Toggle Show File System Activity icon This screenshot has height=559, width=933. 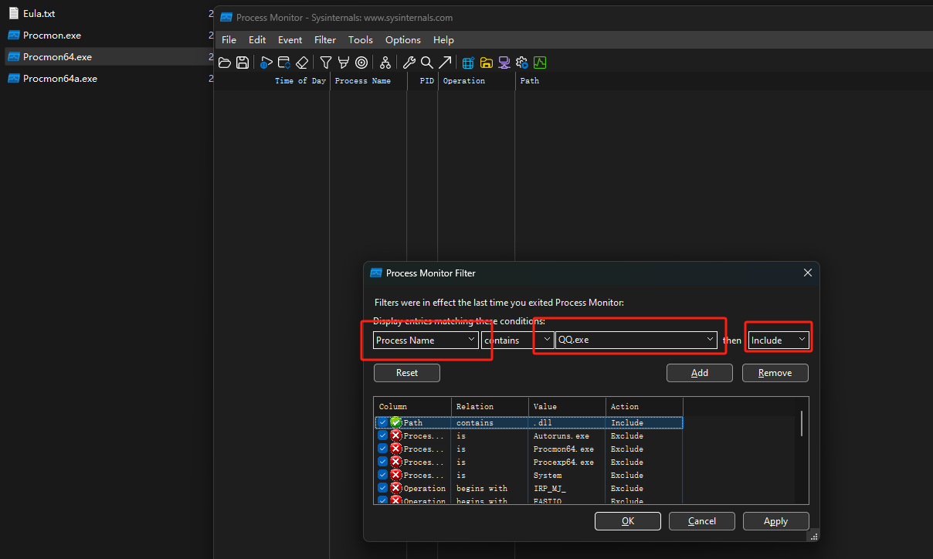tap(486, 63)
